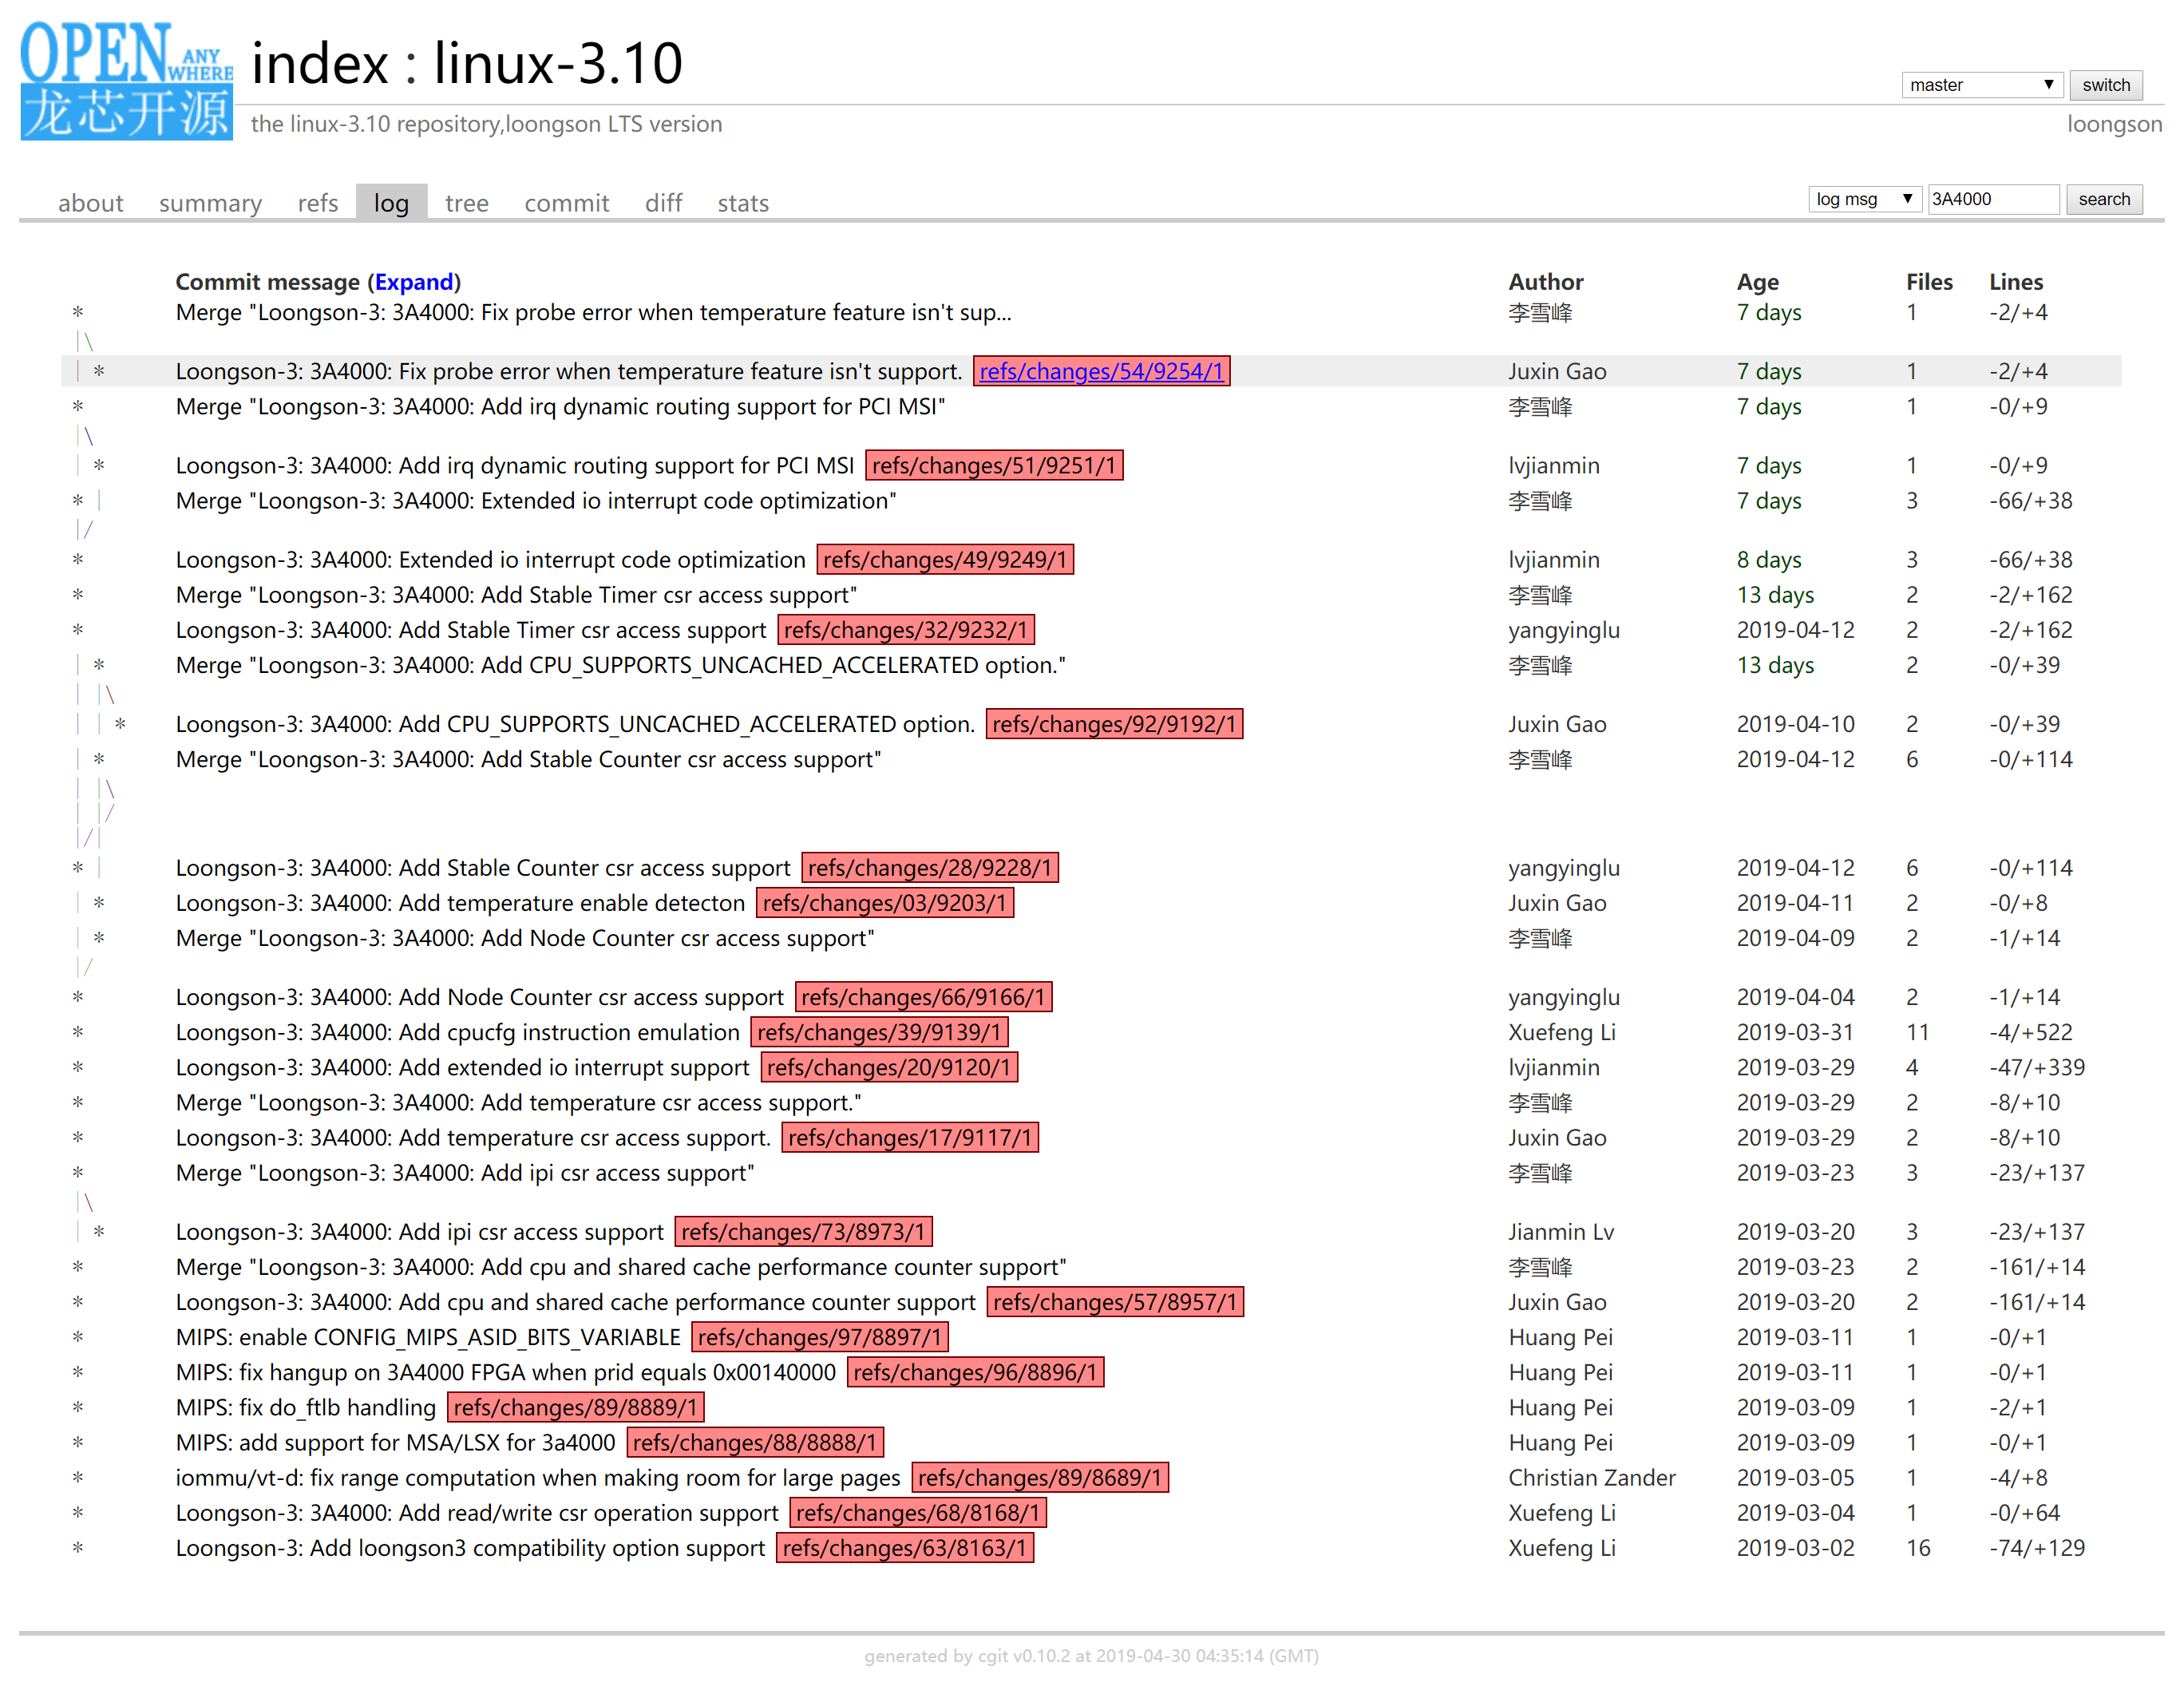The height and width of the screenshot is (1686, 2184).
Task: View the latest 'commit' page
Action: (566, 203)
